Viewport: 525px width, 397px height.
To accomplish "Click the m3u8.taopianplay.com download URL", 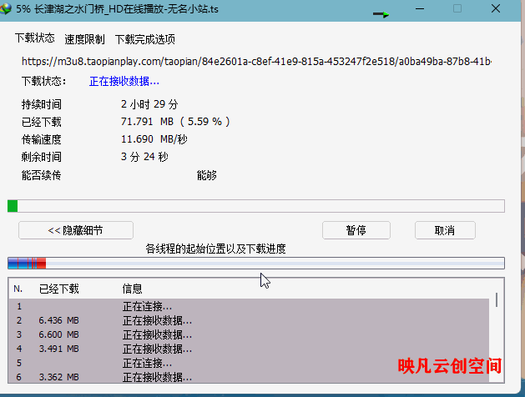I will (x=256, y=61).
